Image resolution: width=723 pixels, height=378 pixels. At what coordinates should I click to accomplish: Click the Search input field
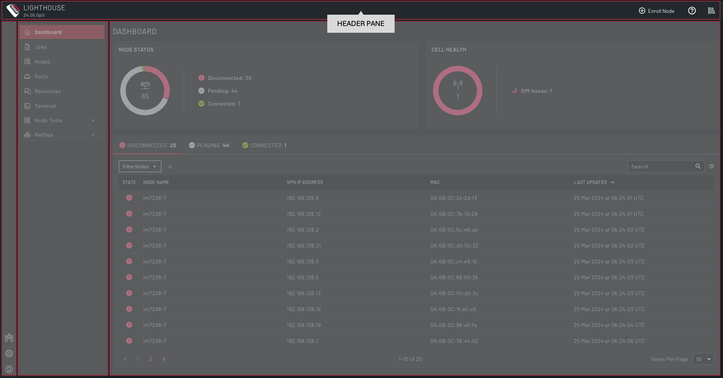[661, 166]
